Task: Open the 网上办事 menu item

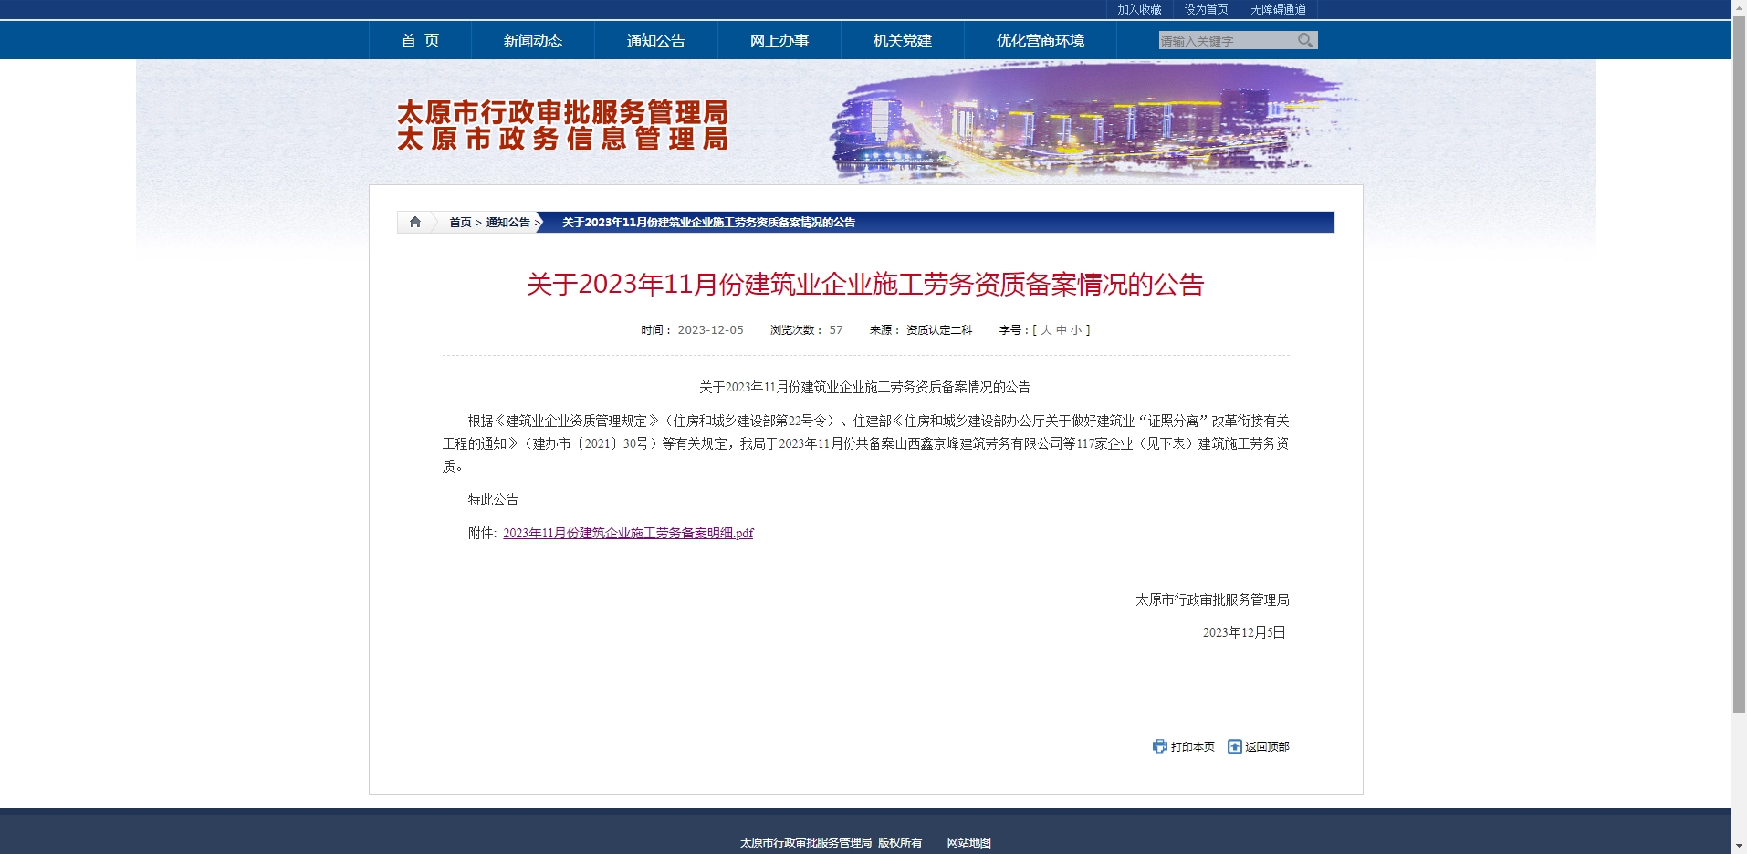Action: [x=779, y=40]
